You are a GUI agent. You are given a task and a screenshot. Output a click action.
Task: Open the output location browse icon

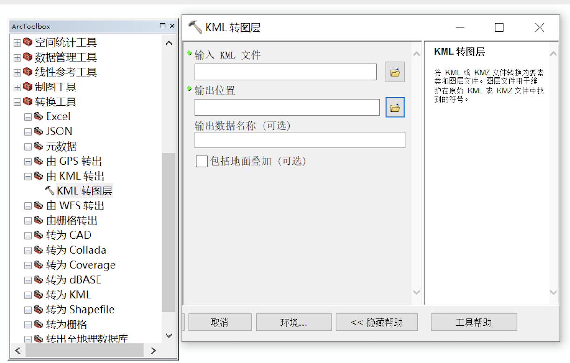(395, 107)
